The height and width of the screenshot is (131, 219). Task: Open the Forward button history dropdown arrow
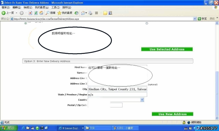pos(26,13)
